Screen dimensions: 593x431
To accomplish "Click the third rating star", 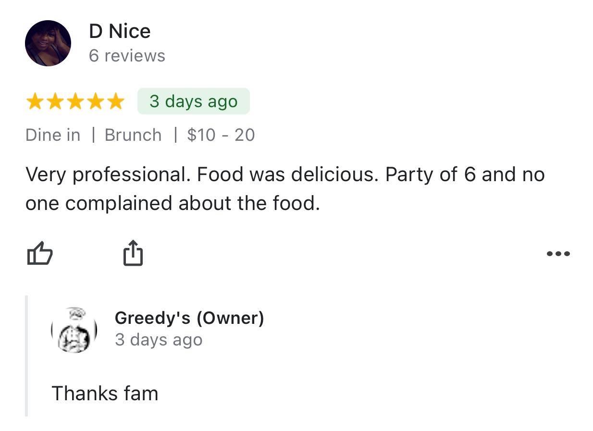I will [x=75, y=102].
